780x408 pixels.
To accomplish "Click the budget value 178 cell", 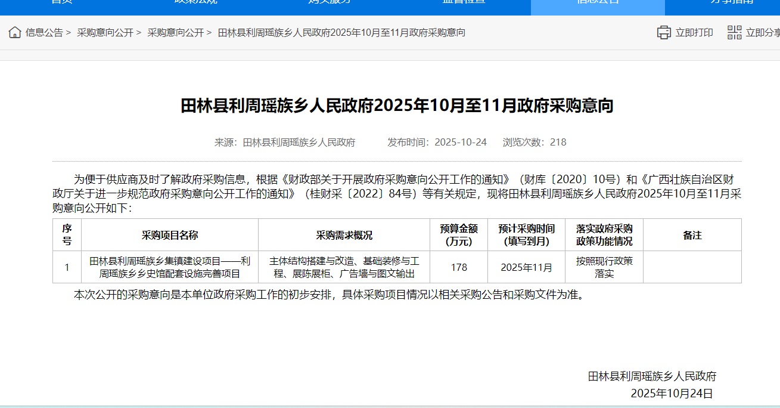I will (x=458, y=267).
